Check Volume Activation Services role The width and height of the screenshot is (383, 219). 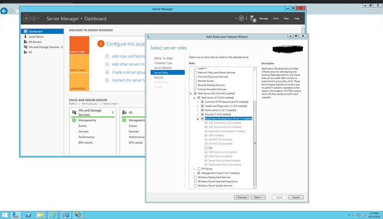[195, 89]
